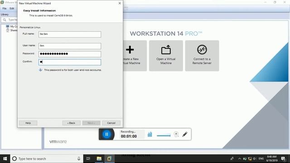Click the ENG language indicator

pos(261,158)
